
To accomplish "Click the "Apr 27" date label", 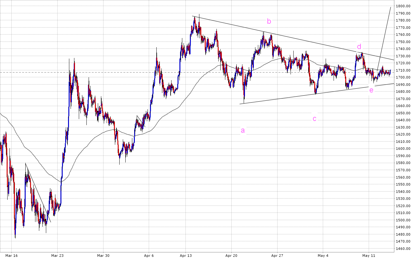I will tap(277, 256).
